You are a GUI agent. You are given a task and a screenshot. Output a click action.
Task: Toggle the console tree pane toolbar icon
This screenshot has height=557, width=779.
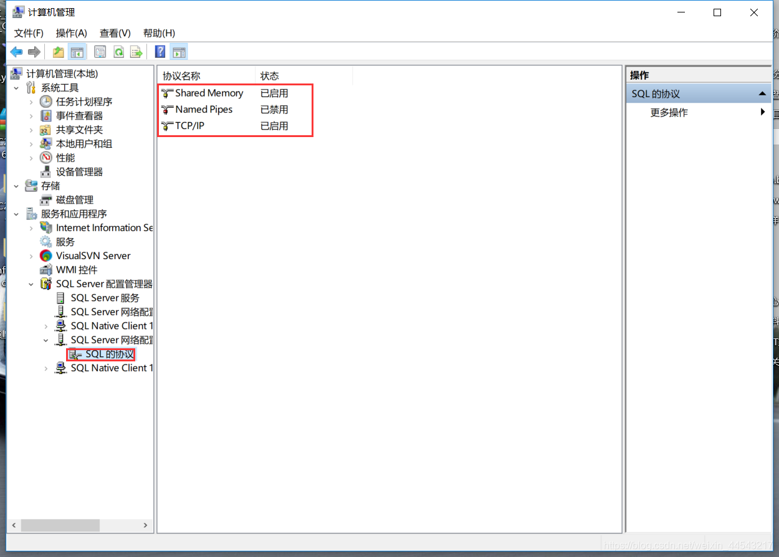77,52
